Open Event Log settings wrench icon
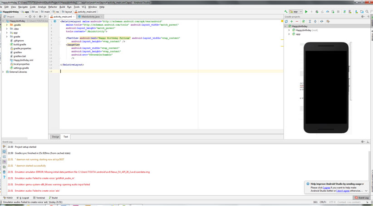 tap(4, 146)
